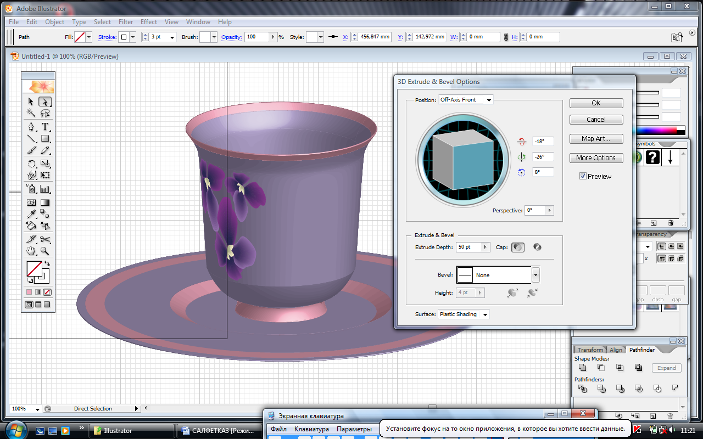Open the Effect menu
The width and height of the screenshot is (703, 439).
coord(149,22)
